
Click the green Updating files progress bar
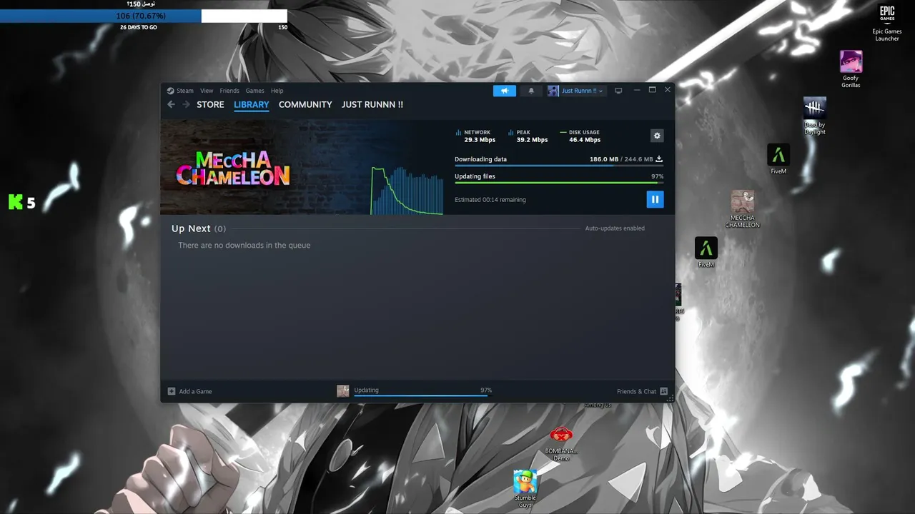coord(559,183)
